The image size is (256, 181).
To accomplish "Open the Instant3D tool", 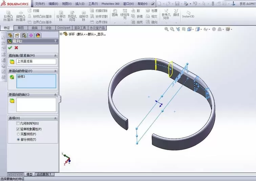I will click(x=188, y=14).
